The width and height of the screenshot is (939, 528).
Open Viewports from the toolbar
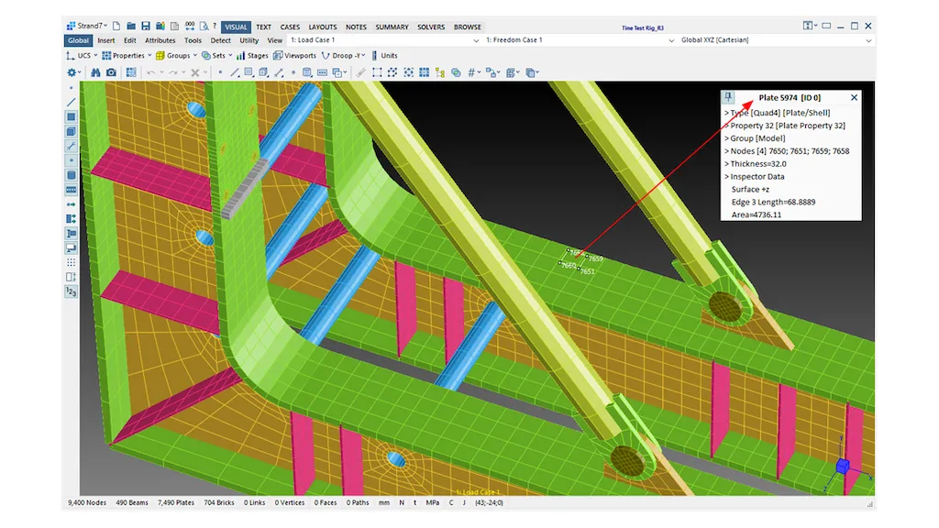pos(294,56)
